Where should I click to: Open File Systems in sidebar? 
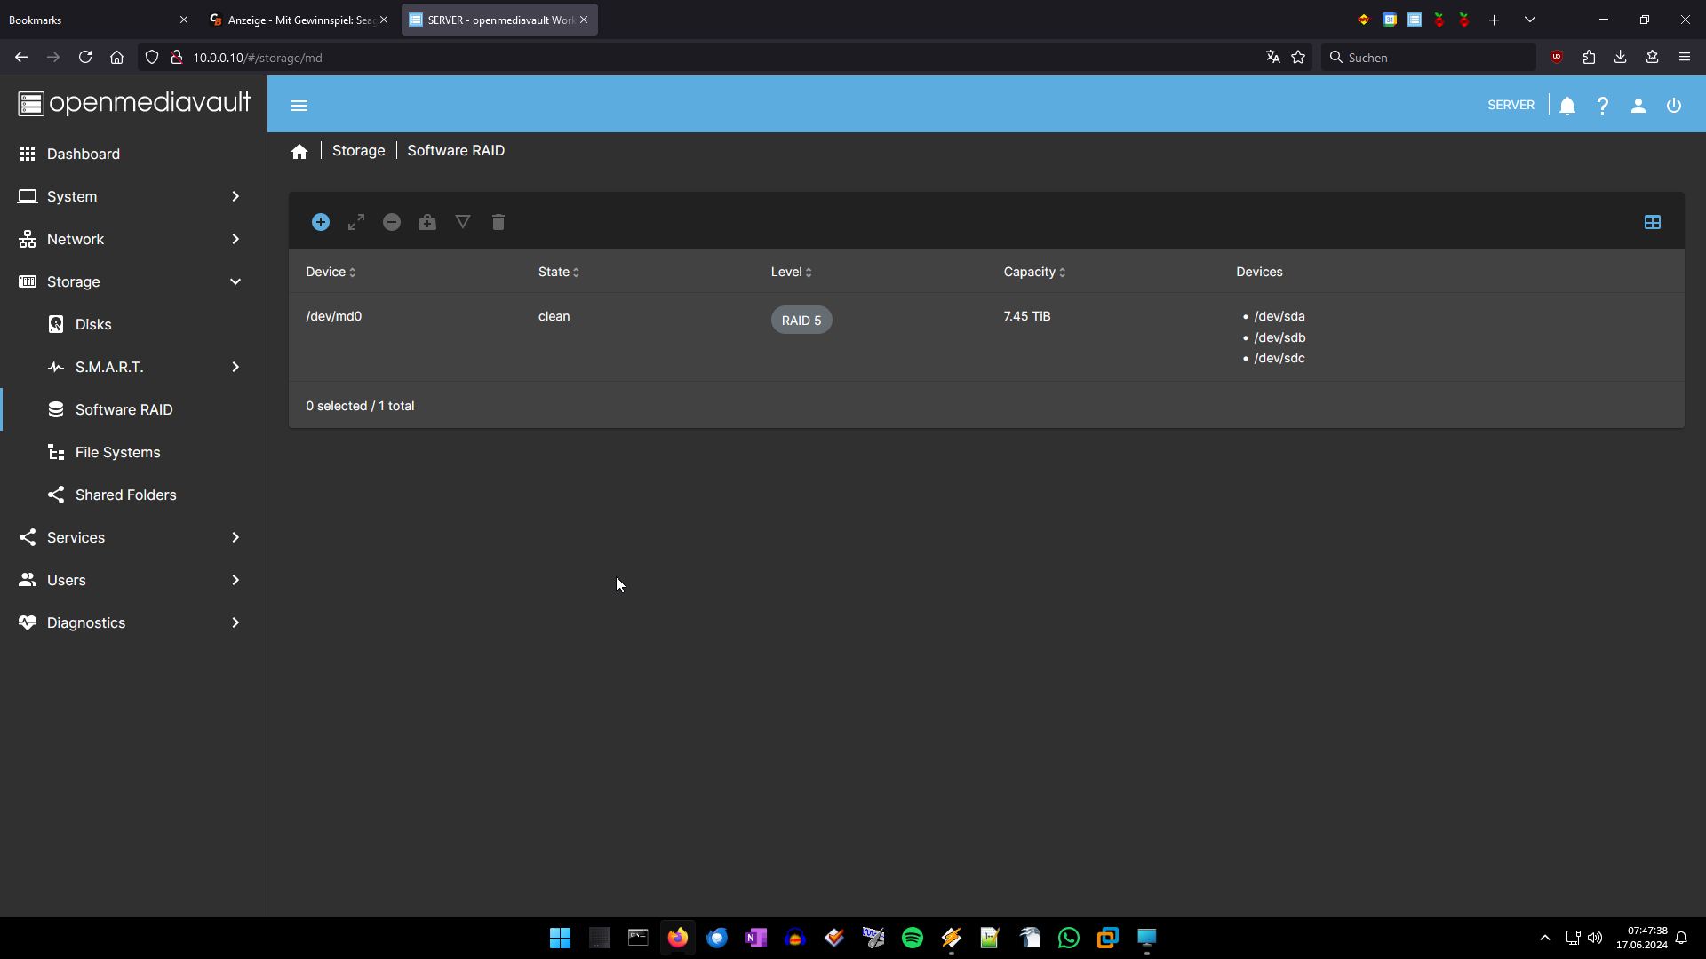click(x=118, y=452)
